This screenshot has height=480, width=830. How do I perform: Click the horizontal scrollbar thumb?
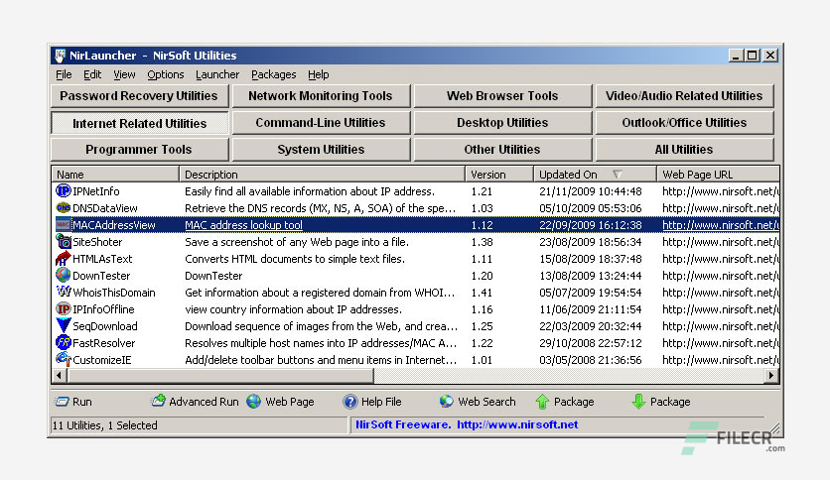point(220,375)
